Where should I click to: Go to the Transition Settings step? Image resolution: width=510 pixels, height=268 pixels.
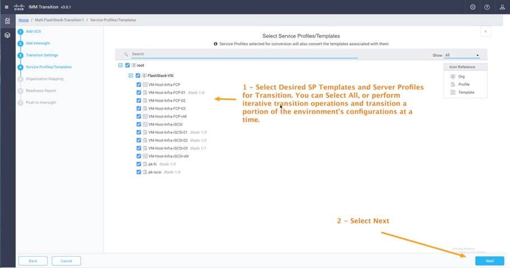coord(42,55)
